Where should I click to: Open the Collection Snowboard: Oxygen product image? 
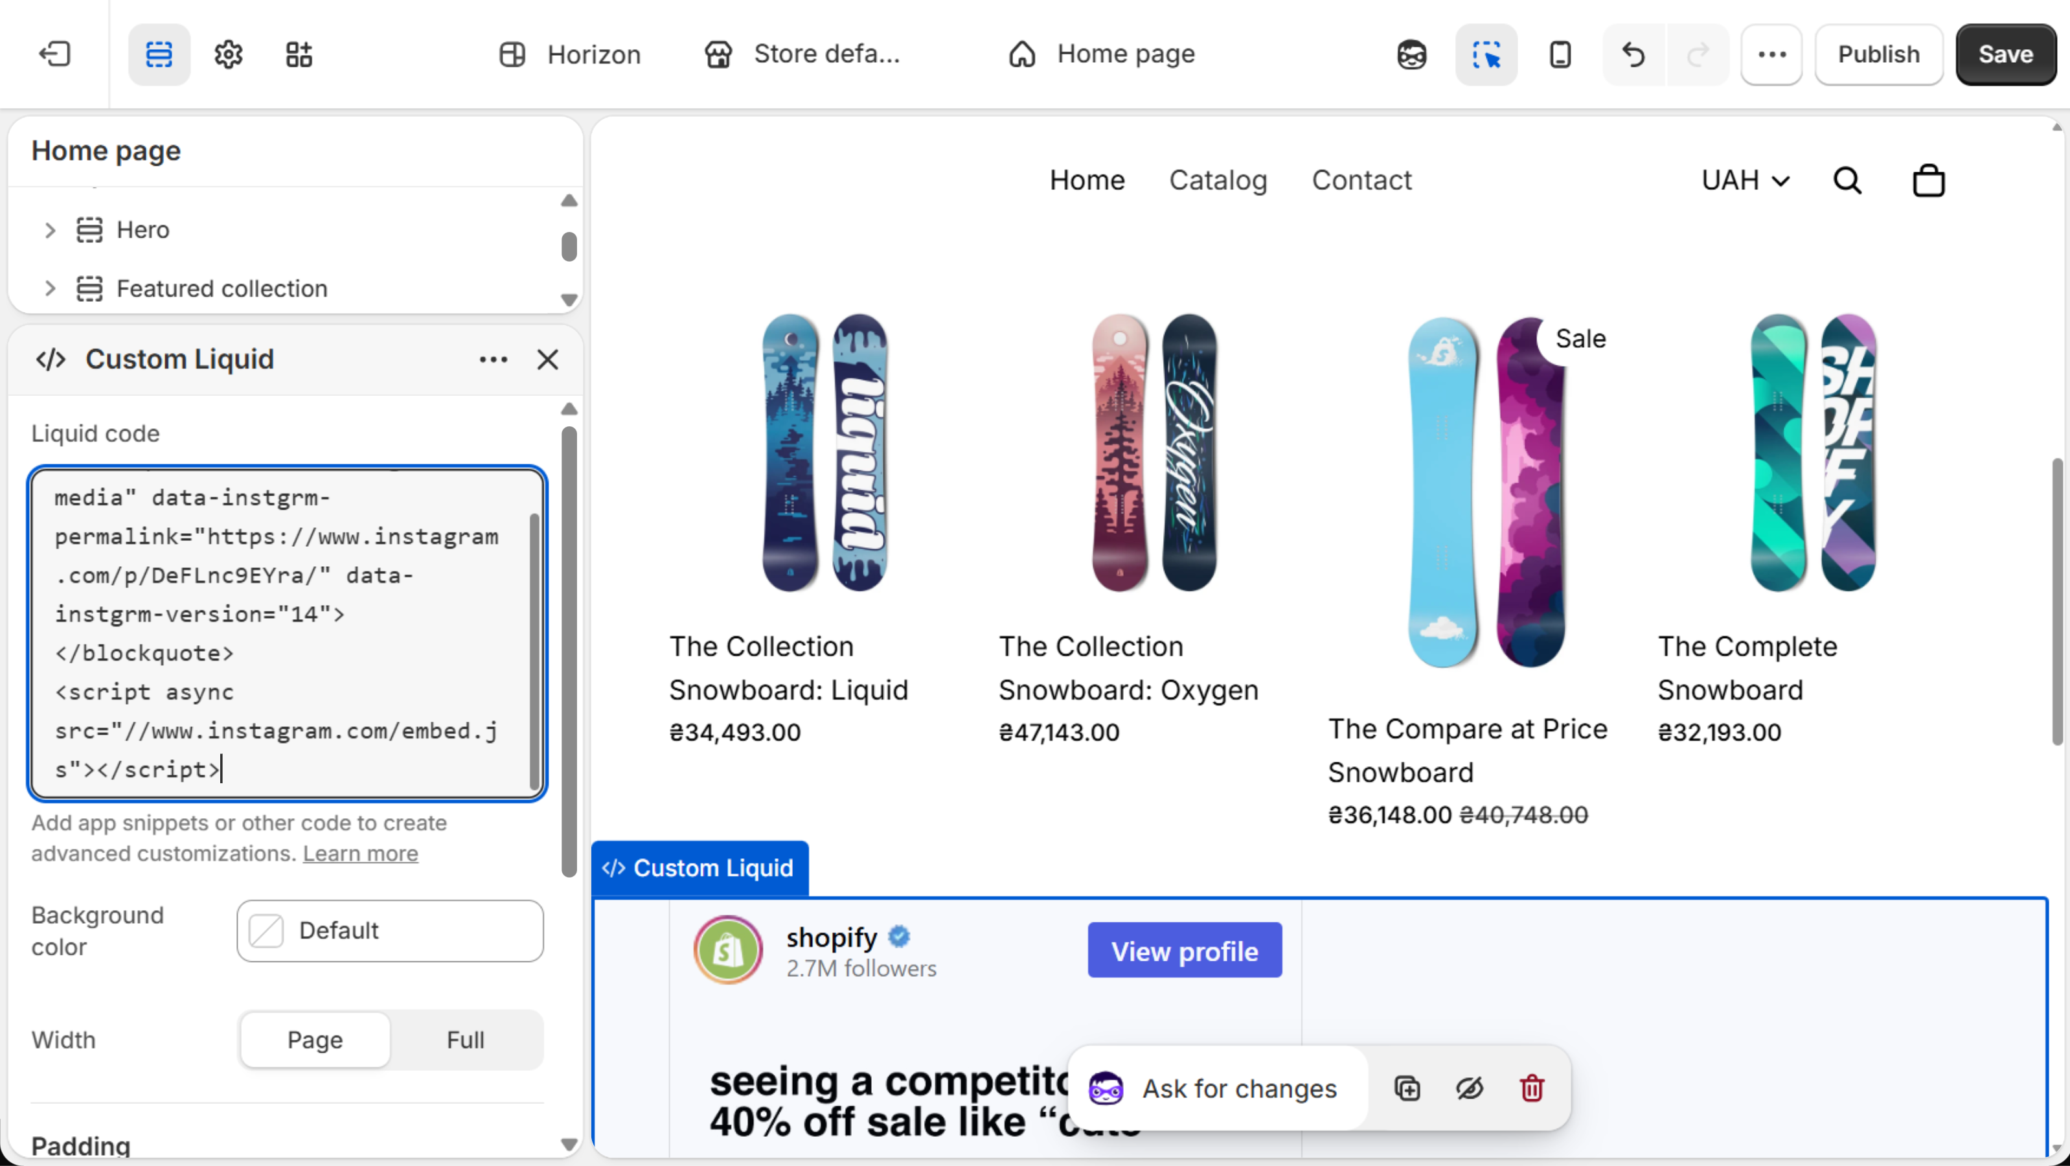(x=1154, y=452)
